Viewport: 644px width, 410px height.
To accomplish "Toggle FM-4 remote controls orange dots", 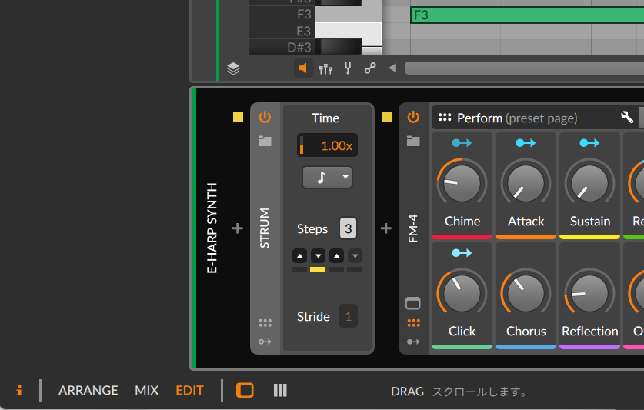I will [413, 323].
